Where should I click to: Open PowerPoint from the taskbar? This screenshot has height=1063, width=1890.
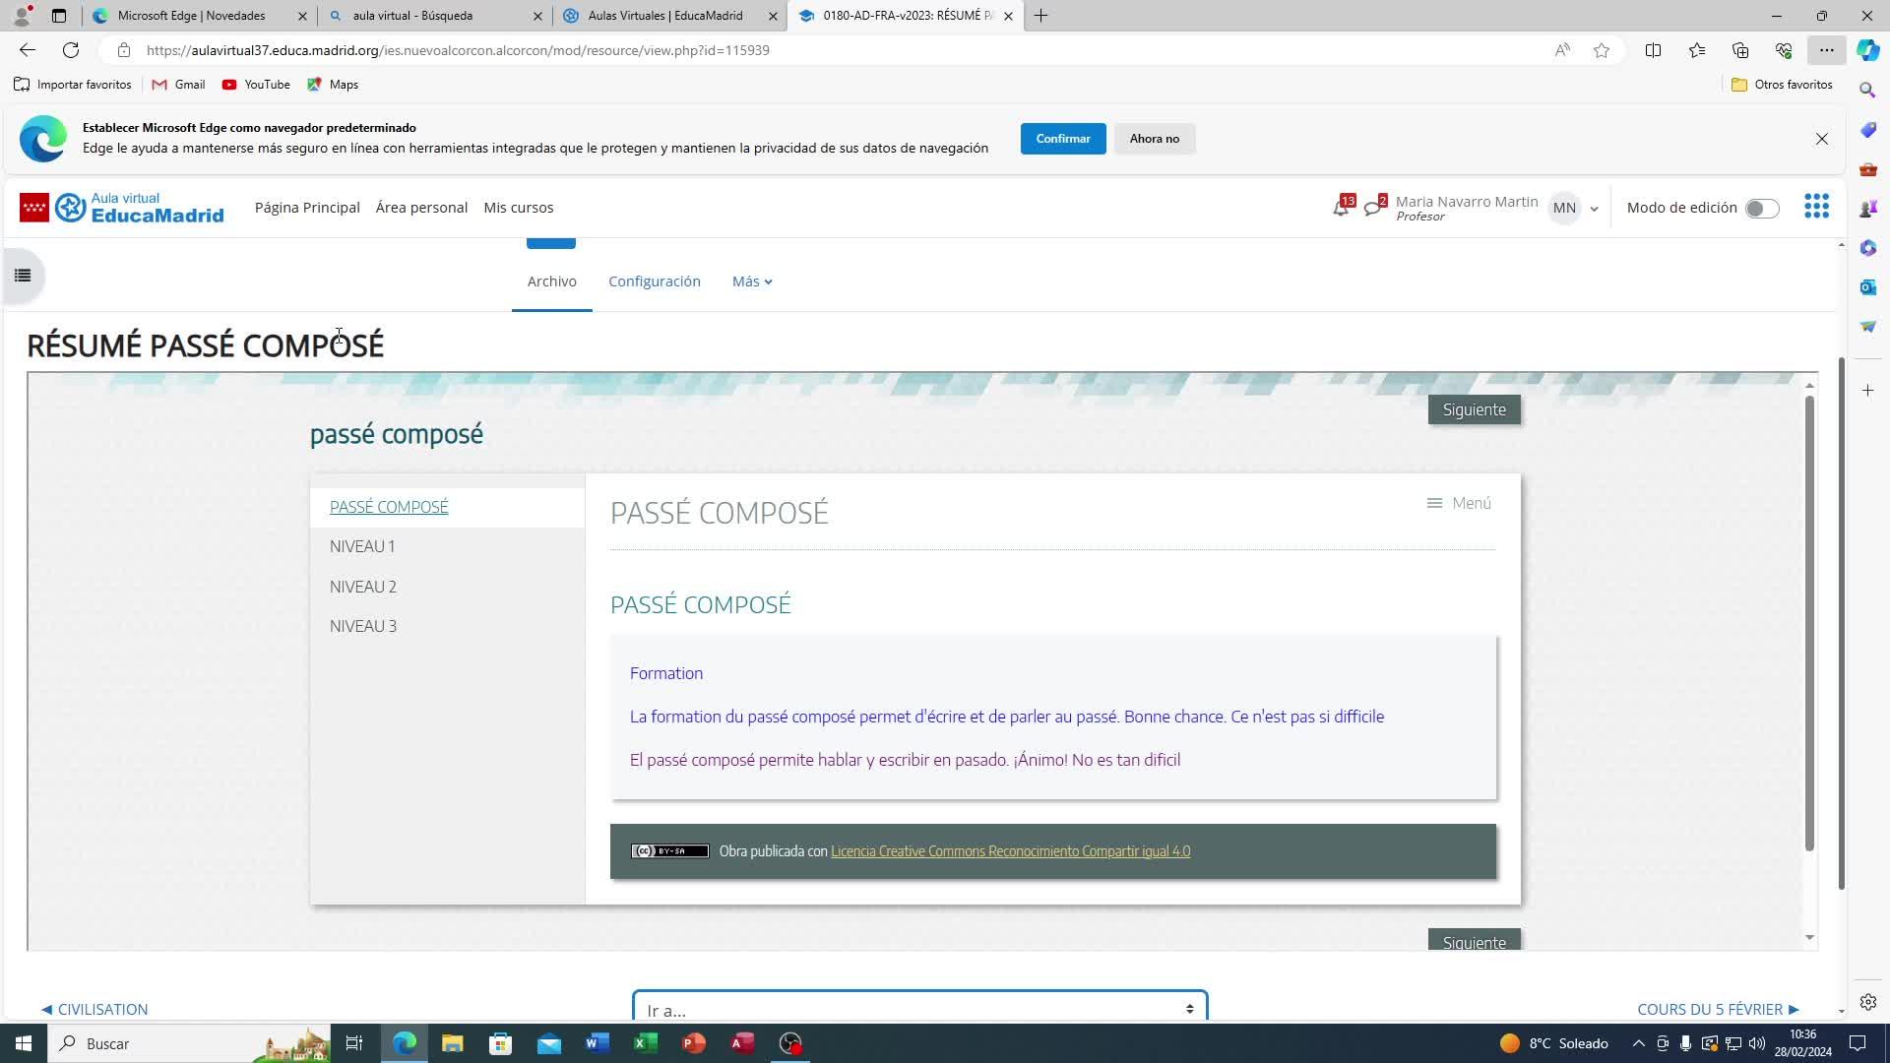694,1043
